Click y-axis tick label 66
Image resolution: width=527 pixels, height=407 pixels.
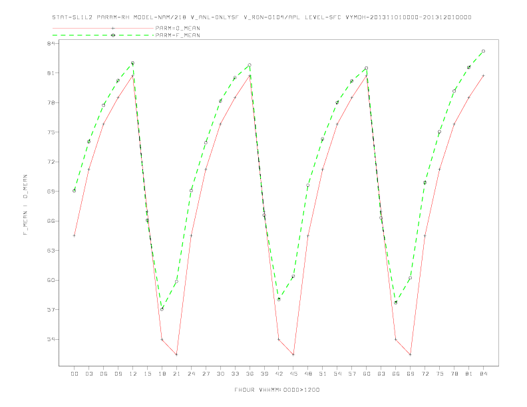tap(51, 221)
